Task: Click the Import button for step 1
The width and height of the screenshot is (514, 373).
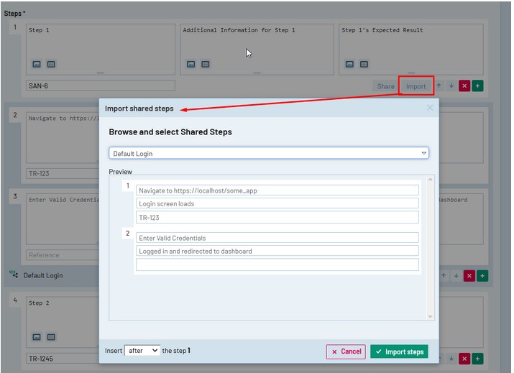Action: [416, 86]
